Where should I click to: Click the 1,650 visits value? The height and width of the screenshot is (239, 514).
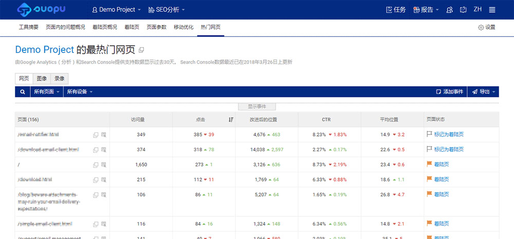point(141,165)
